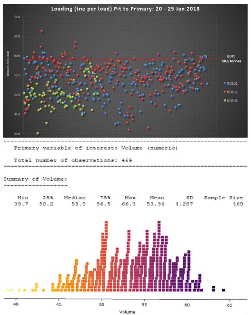Screen dimensions: 251x315
Task: Click the blue RD101 legend marker
Action: 225,83
